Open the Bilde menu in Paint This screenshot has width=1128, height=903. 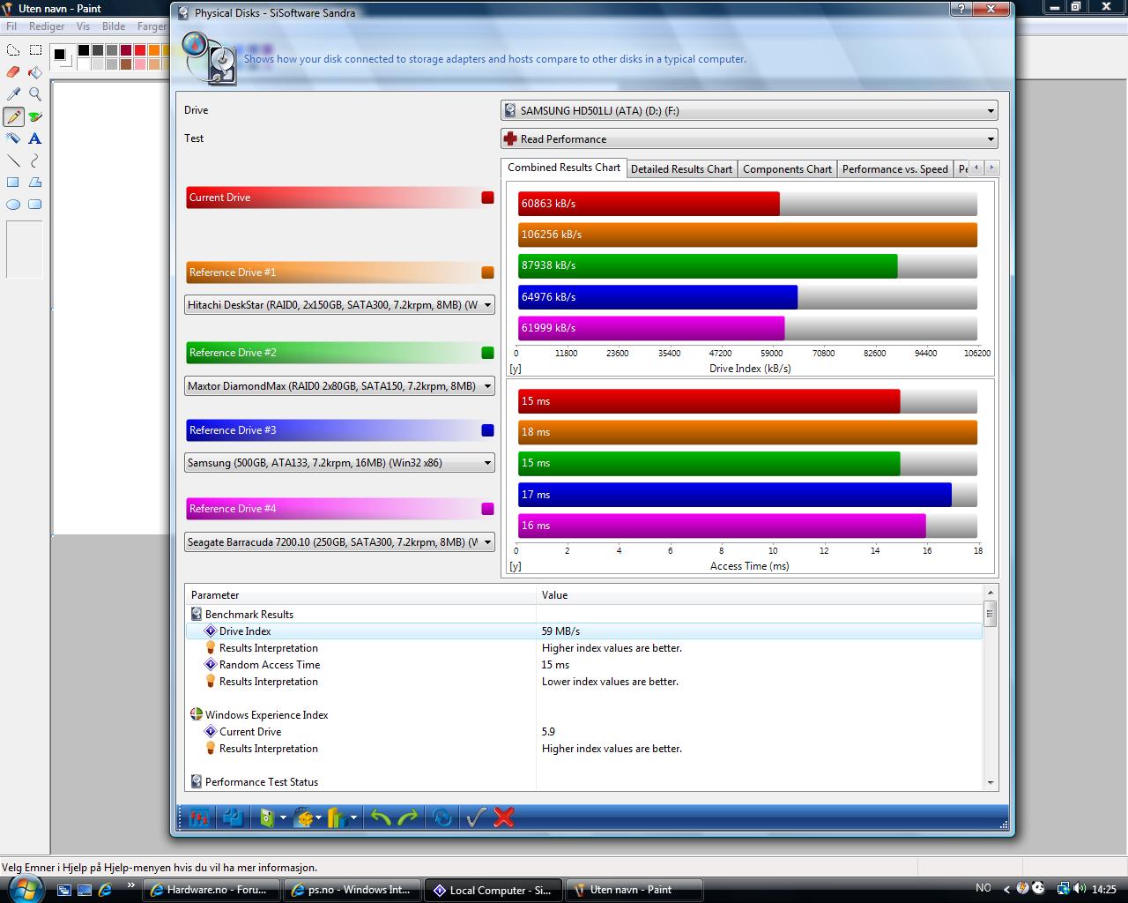pyautogui.click(x=114, y=26)
